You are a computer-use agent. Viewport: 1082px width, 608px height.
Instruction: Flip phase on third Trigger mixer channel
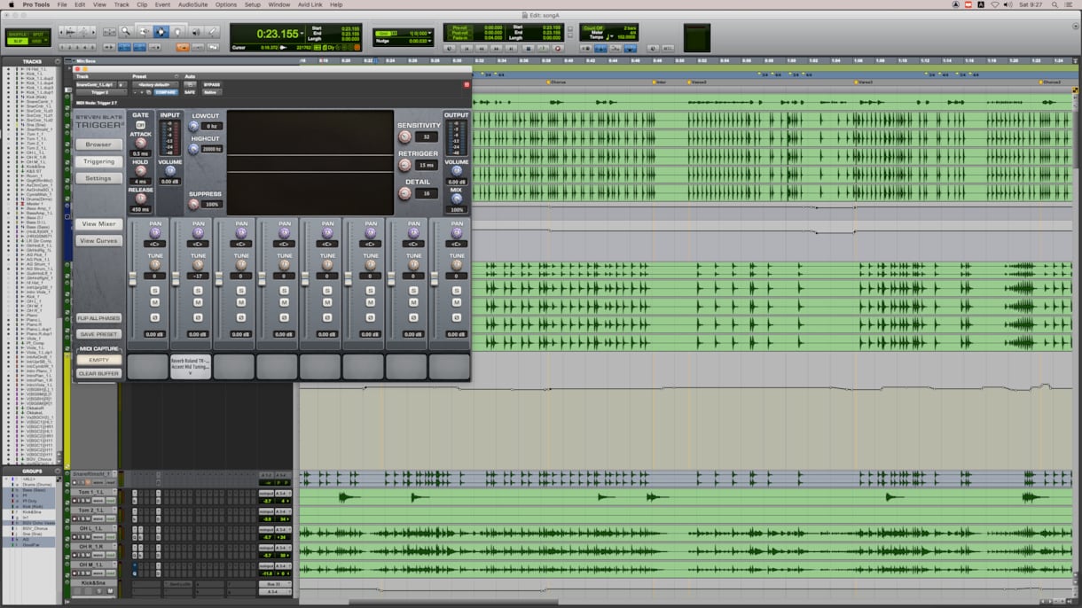(x=241, y=316)
